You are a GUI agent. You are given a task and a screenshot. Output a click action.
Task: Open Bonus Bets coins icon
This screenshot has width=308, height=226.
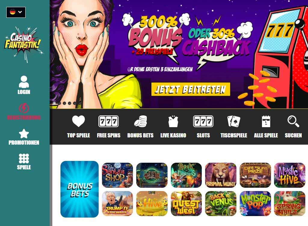pyautogui.click(x=140, y=121)
